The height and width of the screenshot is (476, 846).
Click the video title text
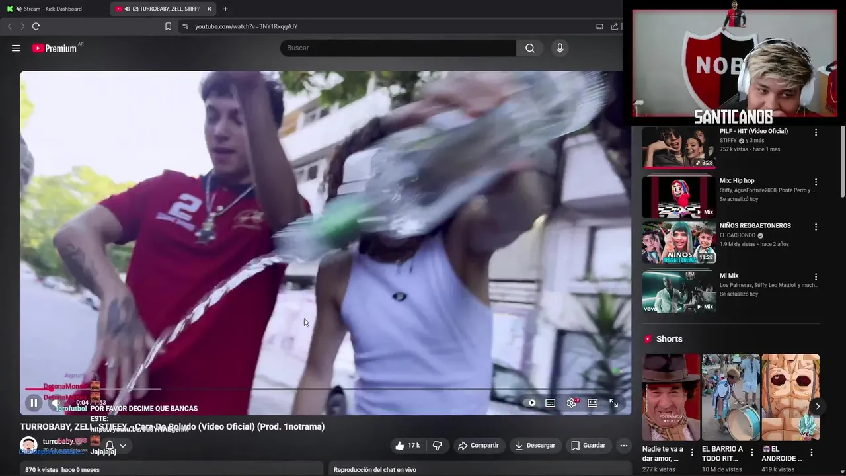pos(172,427)
